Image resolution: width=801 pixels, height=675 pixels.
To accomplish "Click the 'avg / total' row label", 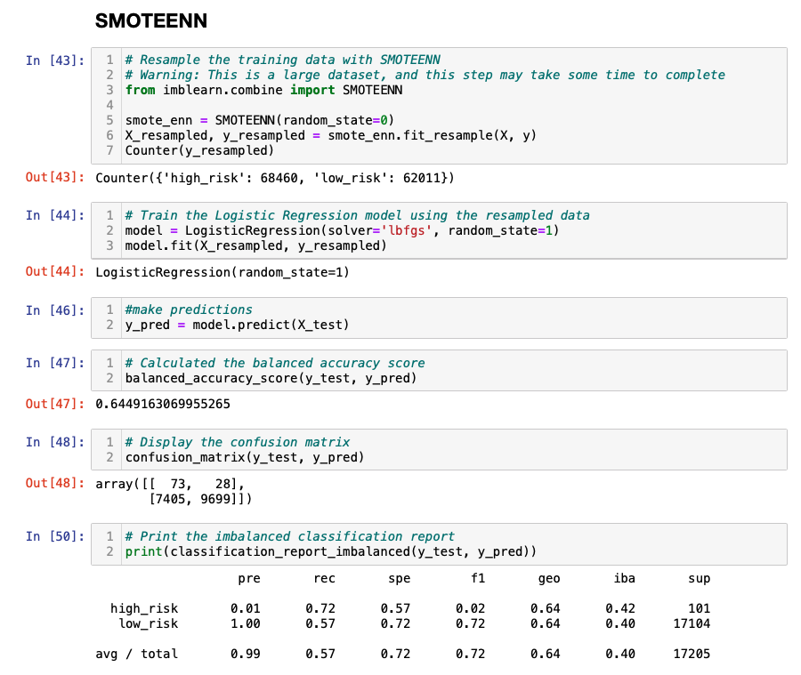I will 137,654.
